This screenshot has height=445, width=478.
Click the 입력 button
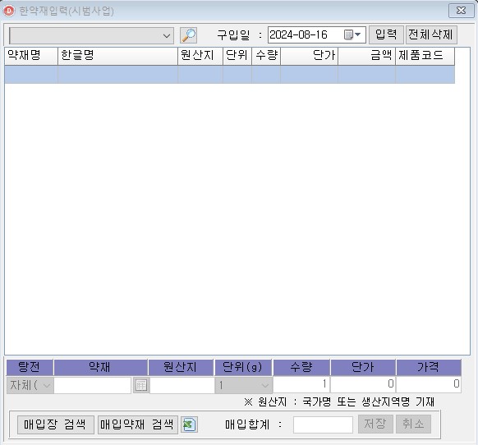[x=386, y=34]
